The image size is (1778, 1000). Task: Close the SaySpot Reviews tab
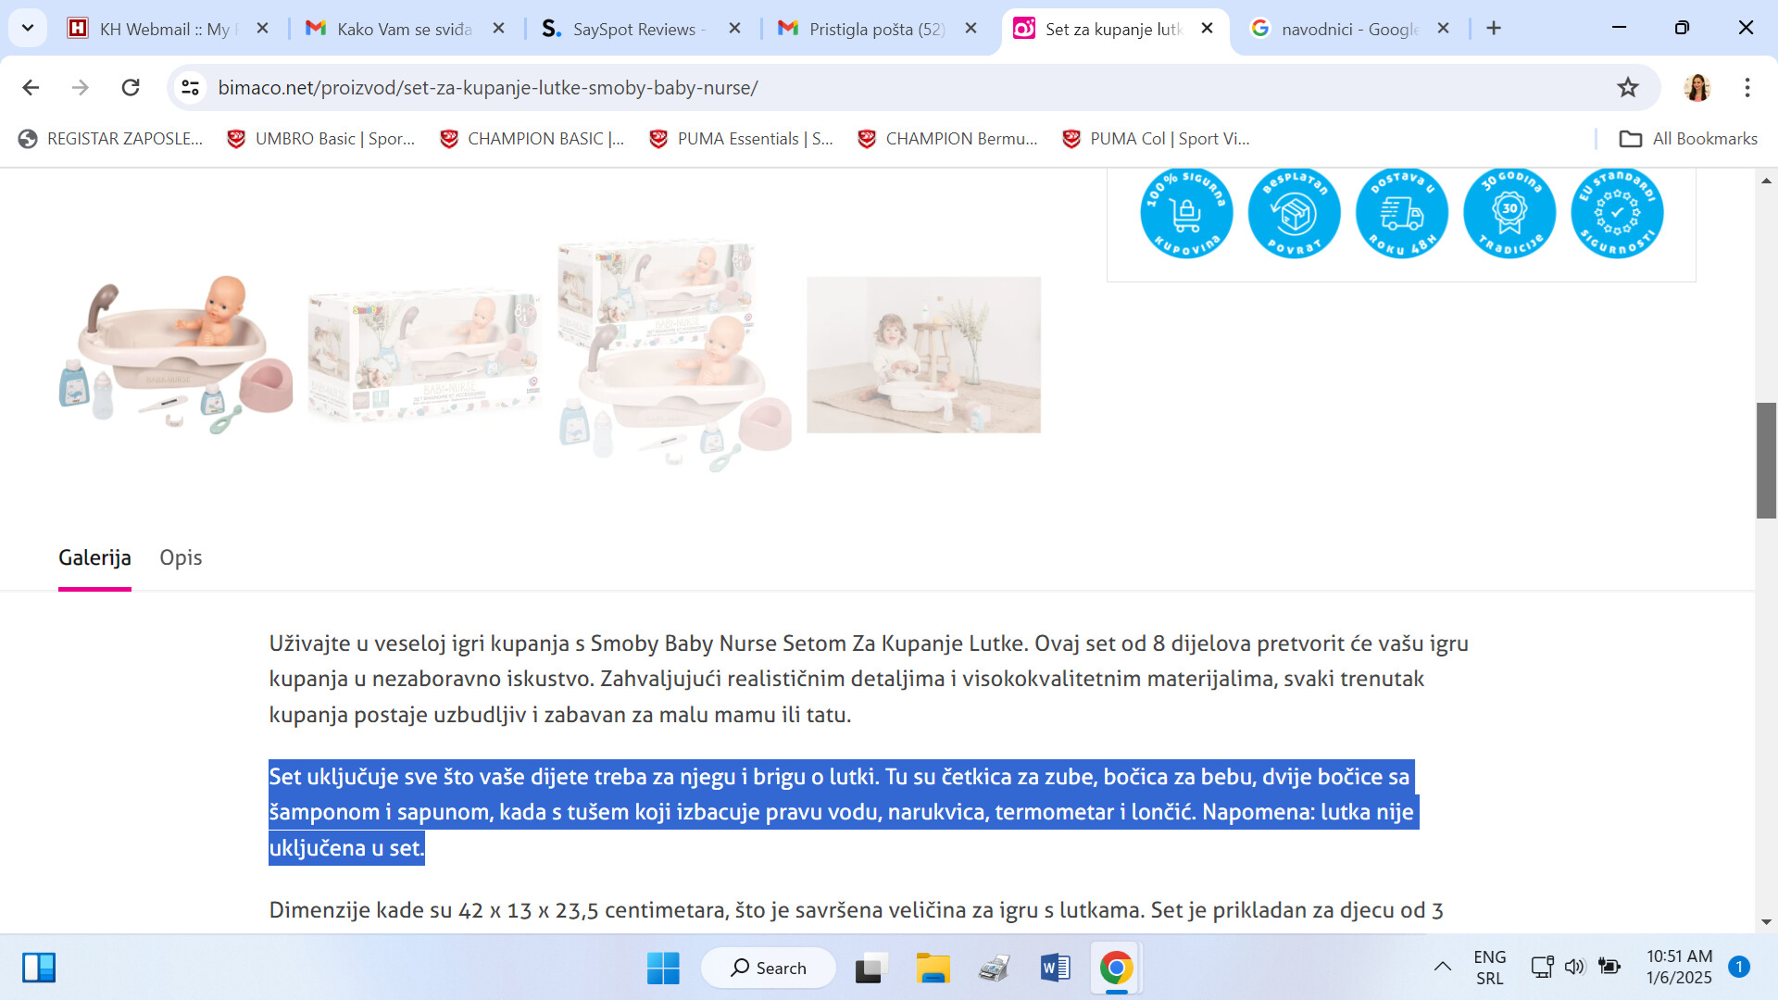[734, 29]
